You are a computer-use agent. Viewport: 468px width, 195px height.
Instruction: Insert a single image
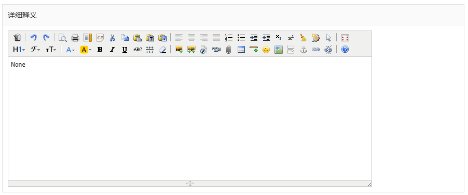point(179,50)
